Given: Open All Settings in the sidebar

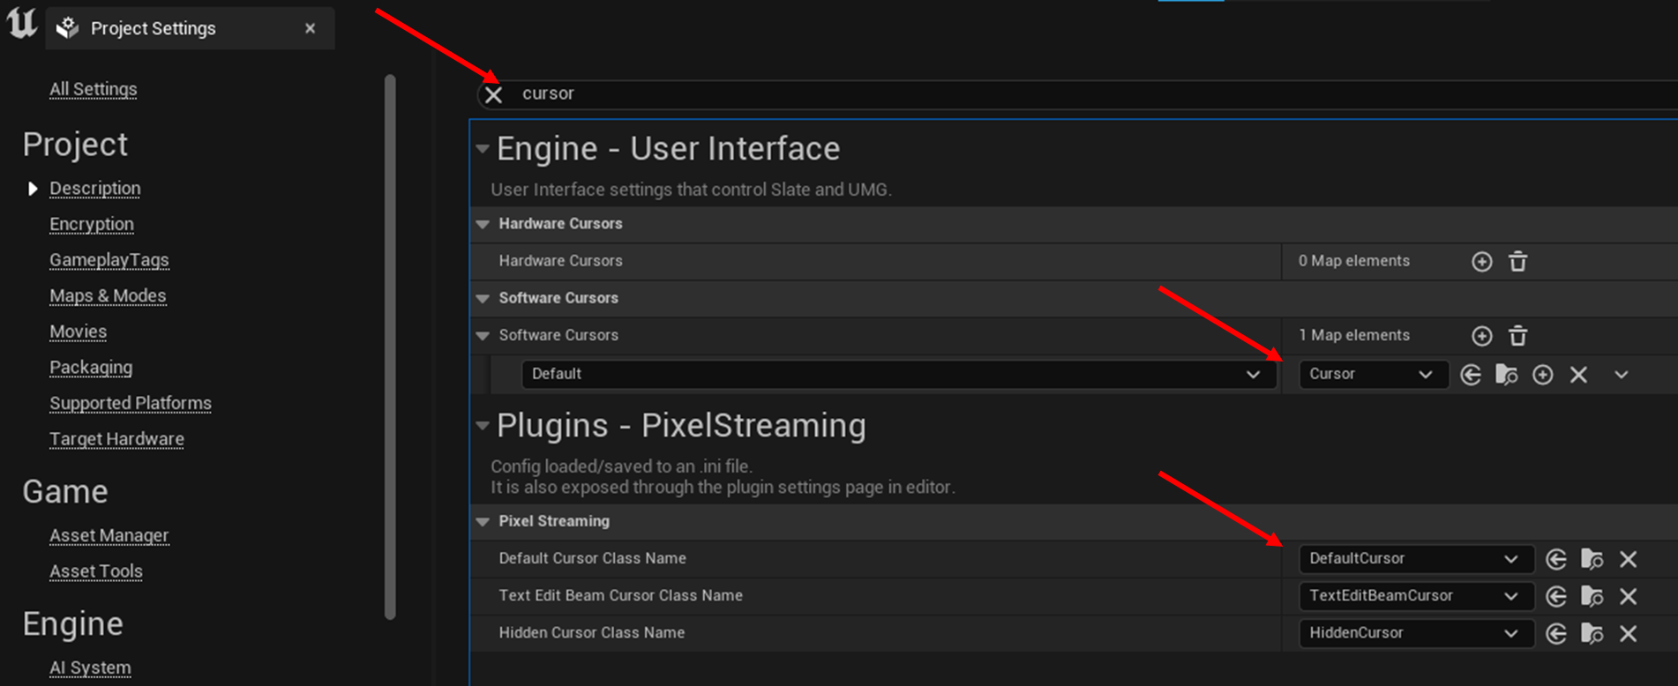Looking at the screenshot, I should 94,89.
